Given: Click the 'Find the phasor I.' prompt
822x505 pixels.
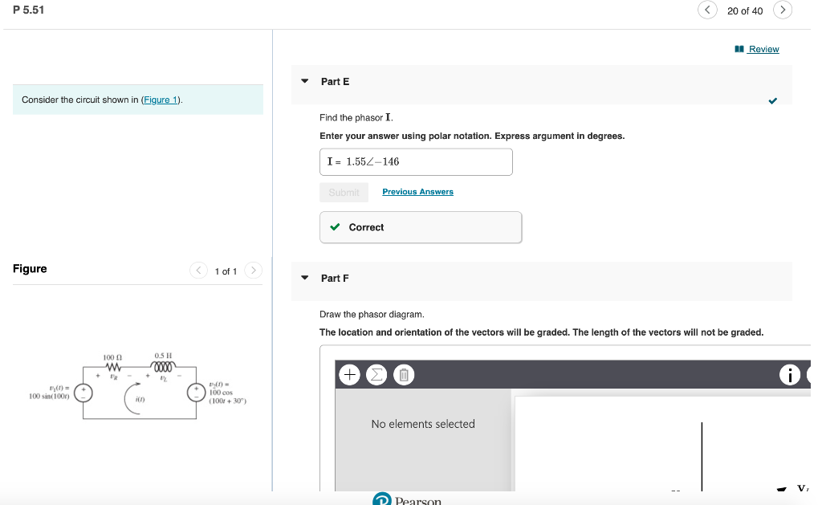Looking at the screenshot, I should [x=356, y=117].
